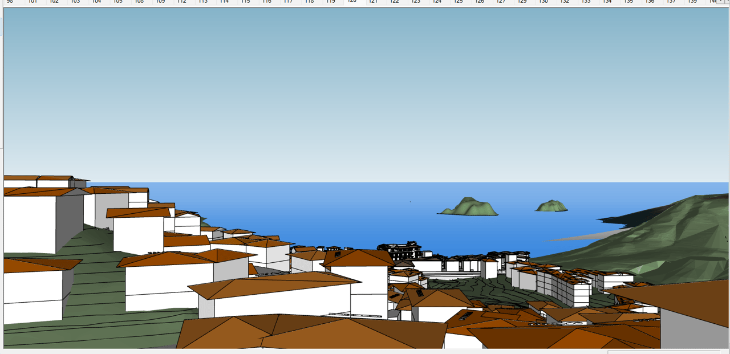Go to scene tab 109
This screenshot has height=354, width=730.
click(160, 2)
